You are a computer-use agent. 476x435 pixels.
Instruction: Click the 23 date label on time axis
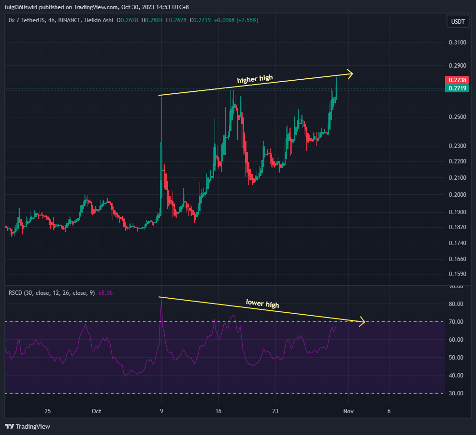(275, 411)
